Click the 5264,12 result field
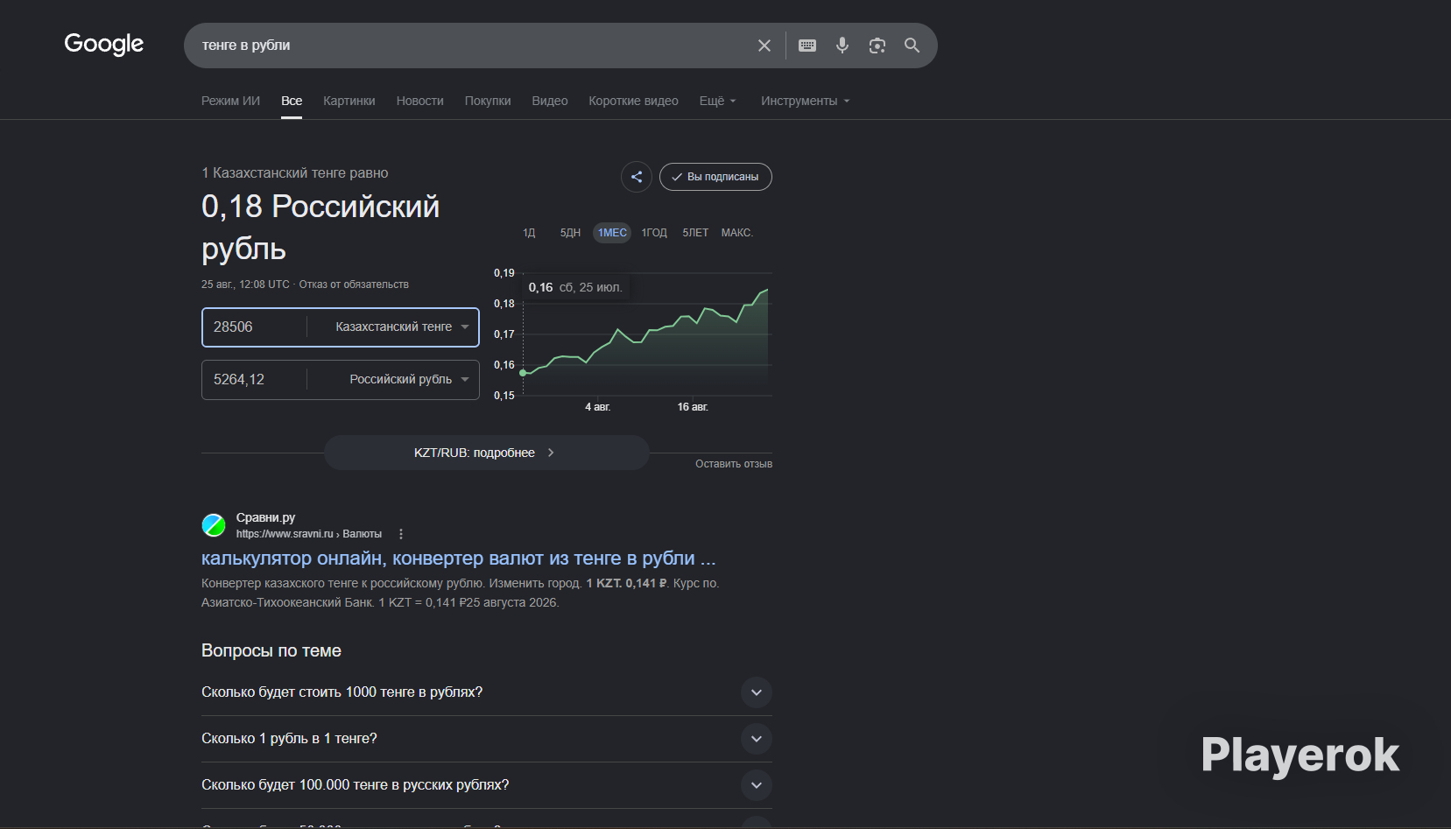Viewport: 1451px width, 829px height. pos(255,380)
